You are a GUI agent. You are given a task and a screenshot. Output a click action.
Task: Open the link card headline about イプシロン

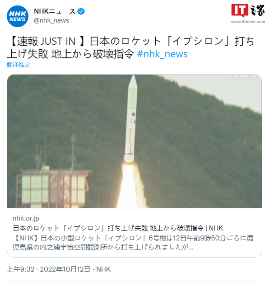click(118, 228)
